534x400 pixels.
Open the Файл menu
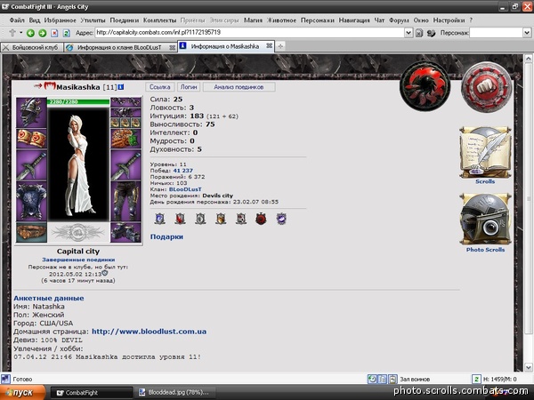17,20
